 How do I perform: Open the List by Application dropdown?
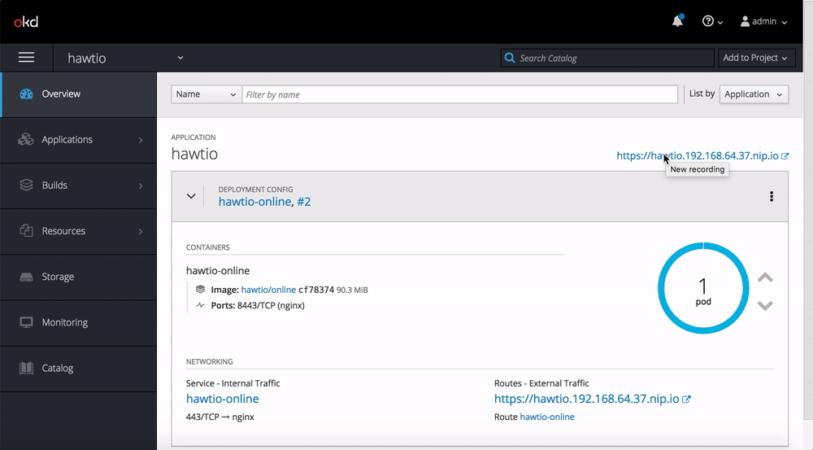point(754,94)
